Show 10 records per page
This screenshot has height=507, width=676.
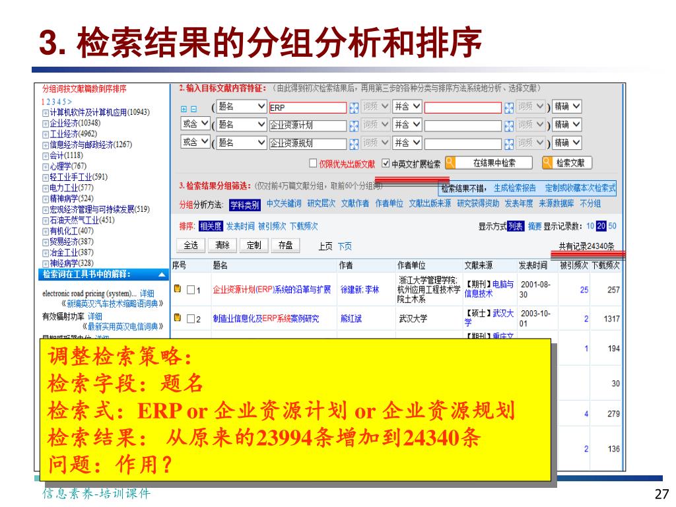pyautogui.click(x=590, y=226)
